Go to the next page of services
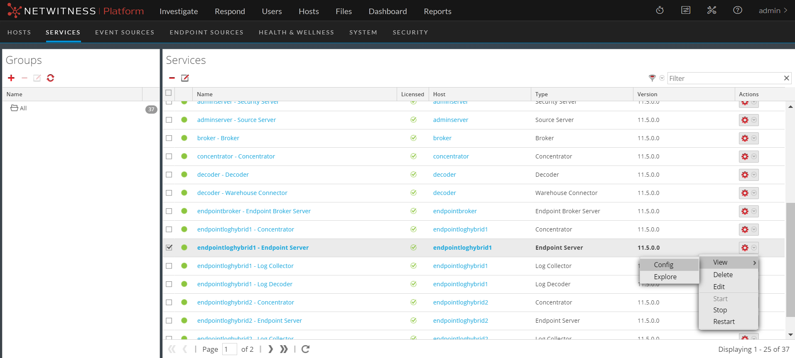 click(270, 349)
